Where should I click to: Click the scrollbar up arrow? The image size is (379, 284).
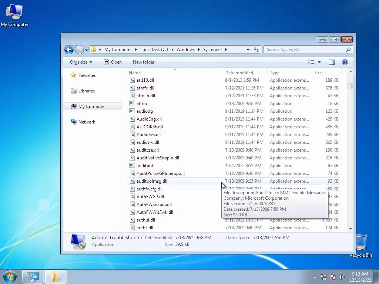tap(350, 72)
